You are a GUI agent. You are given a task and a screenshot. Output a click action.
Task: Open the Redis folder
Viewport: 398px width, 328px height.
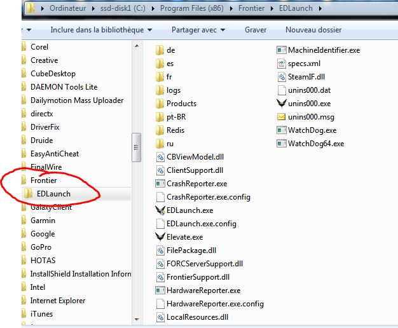[x=170, y=130]
